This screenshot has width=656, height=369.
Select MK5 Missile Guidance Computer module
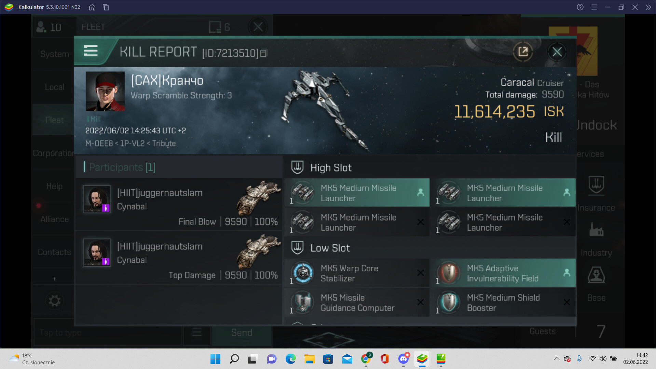(356, 302)
